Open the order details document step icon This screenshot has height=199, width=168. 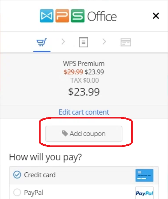pos(84,42)
